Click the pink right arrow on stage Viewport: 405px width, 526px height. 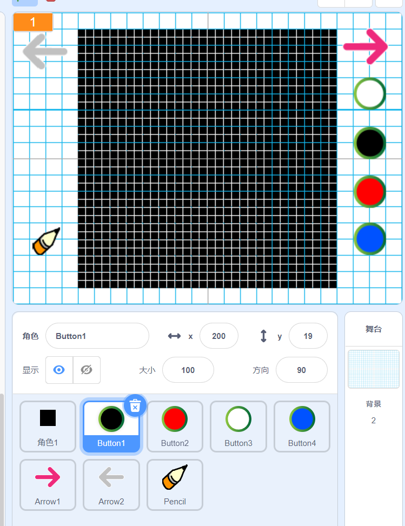366,46
